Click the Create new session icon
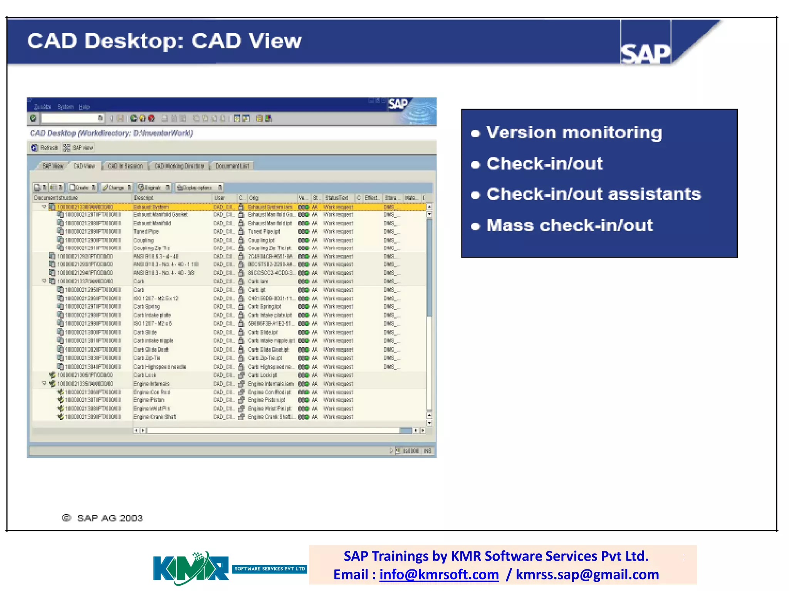The image size is (789, 591). (237, 119)
